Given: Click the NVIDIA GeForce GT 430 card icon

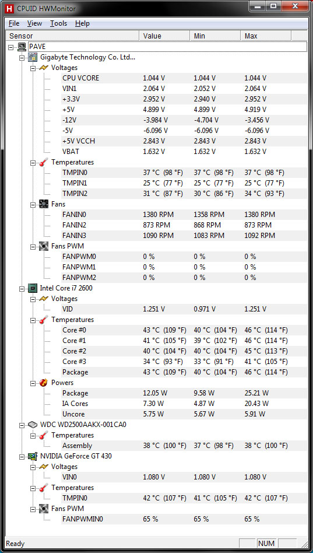Looking at the screenshot, I should click(x=33, y=456).
